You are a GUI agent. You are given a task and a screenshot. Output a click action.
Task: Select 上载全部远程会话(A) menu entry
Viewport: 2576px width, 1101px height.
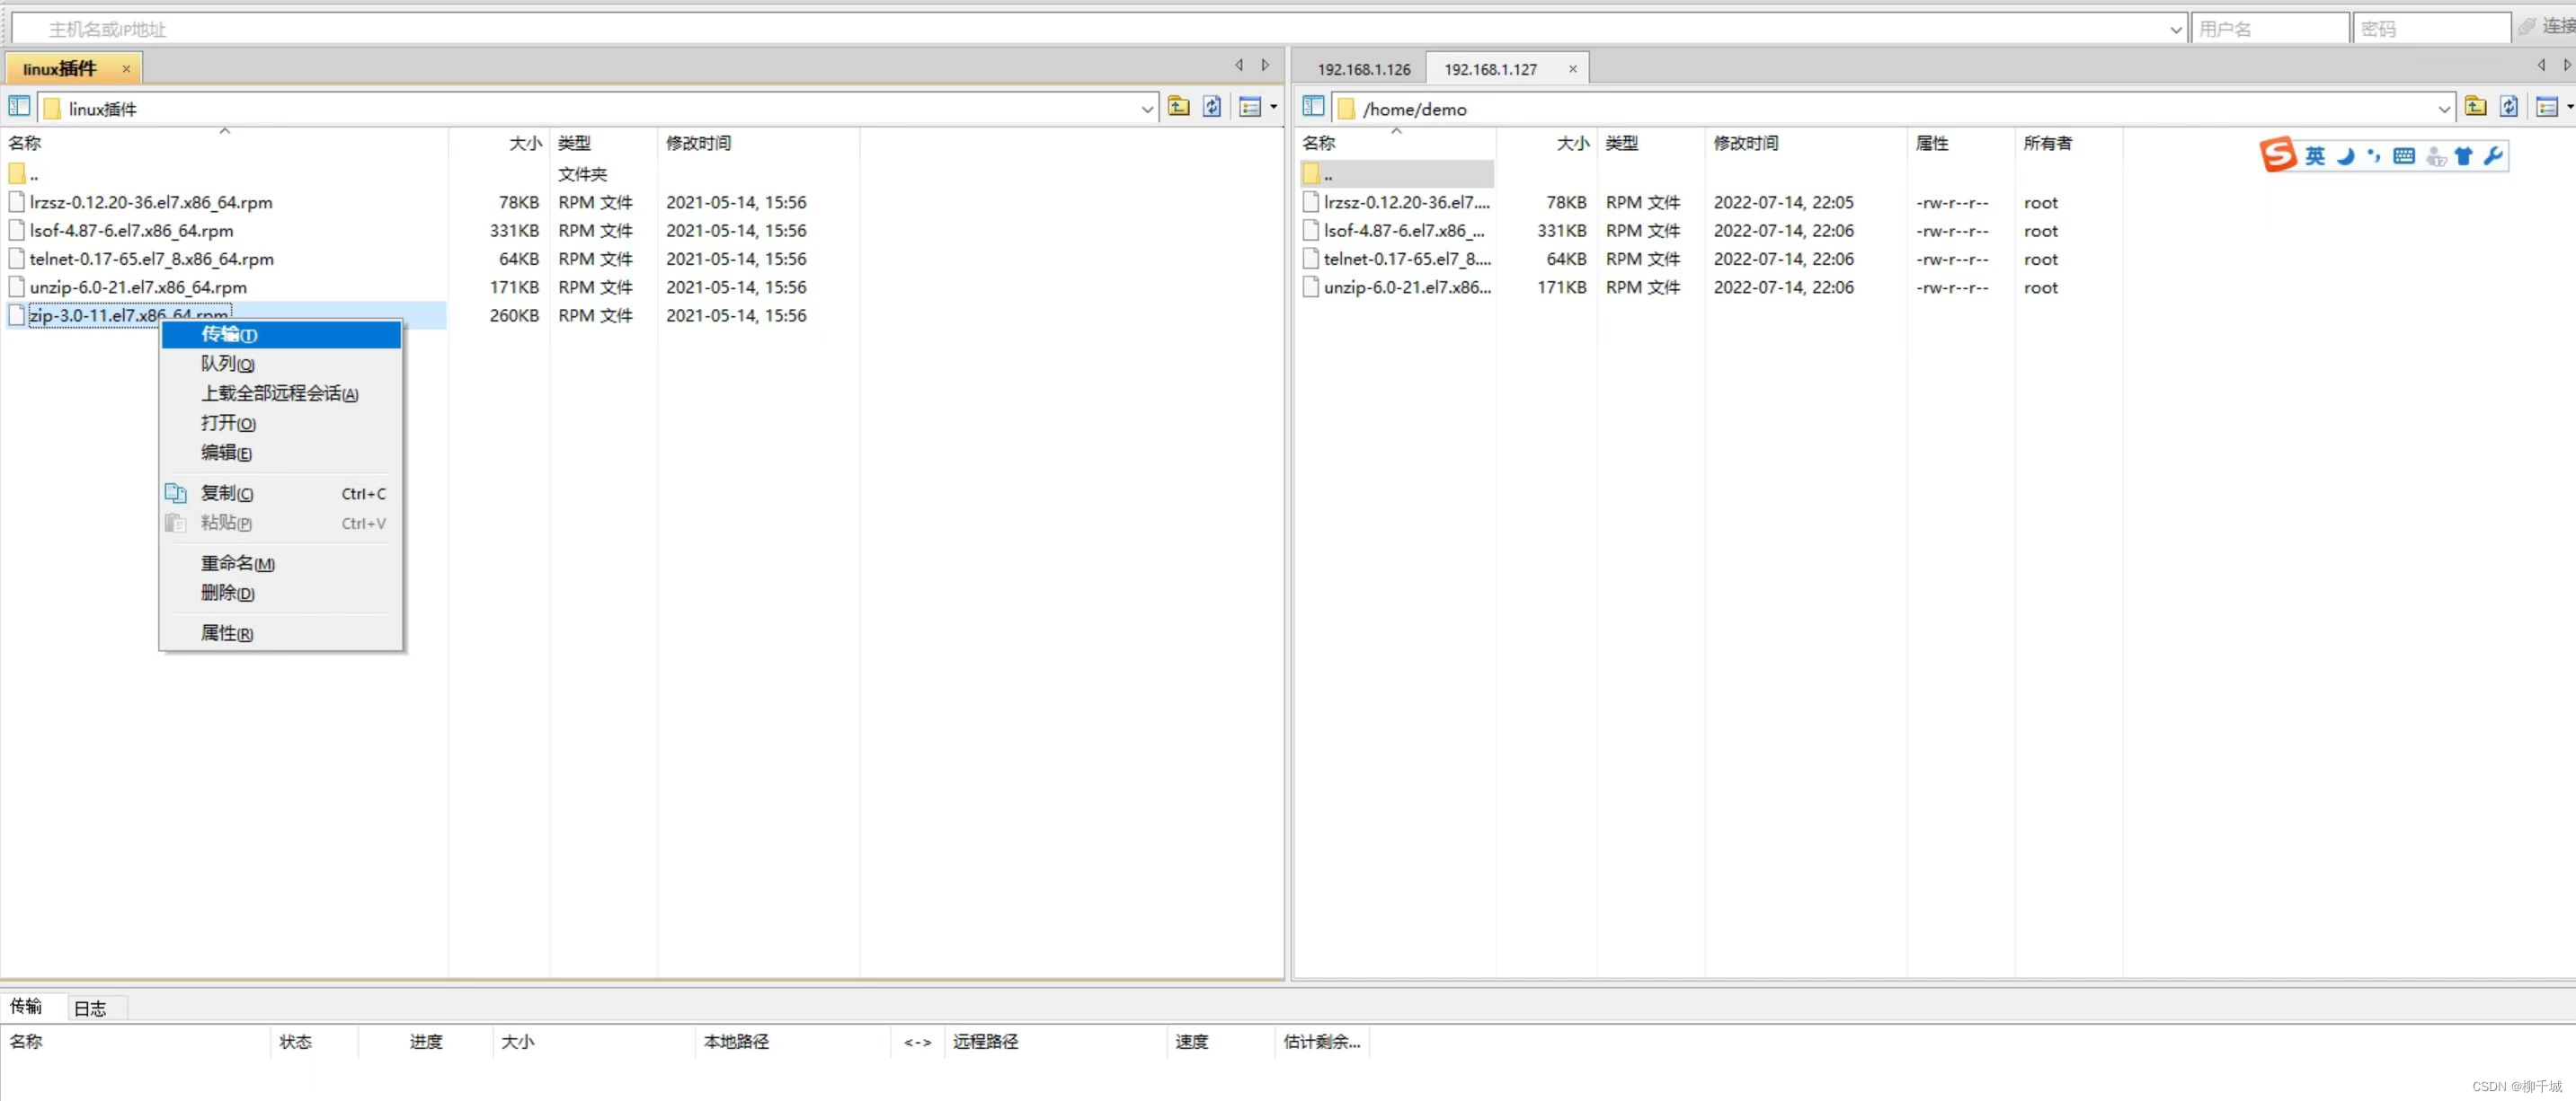[x=281, y=393]
